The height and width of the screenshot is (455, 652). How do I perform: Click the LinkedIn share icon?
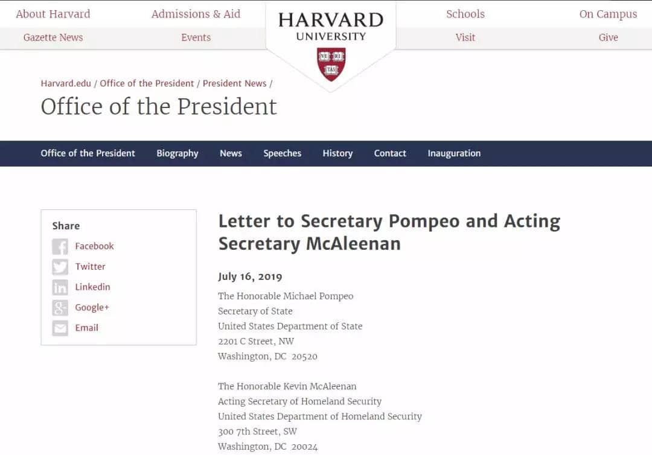pos(60,287)
